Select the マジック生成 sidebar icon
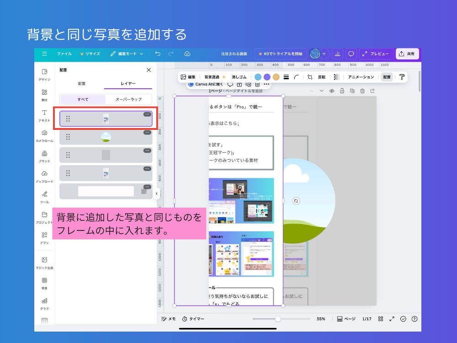457x343 pixels. click(x=44, y=262)
